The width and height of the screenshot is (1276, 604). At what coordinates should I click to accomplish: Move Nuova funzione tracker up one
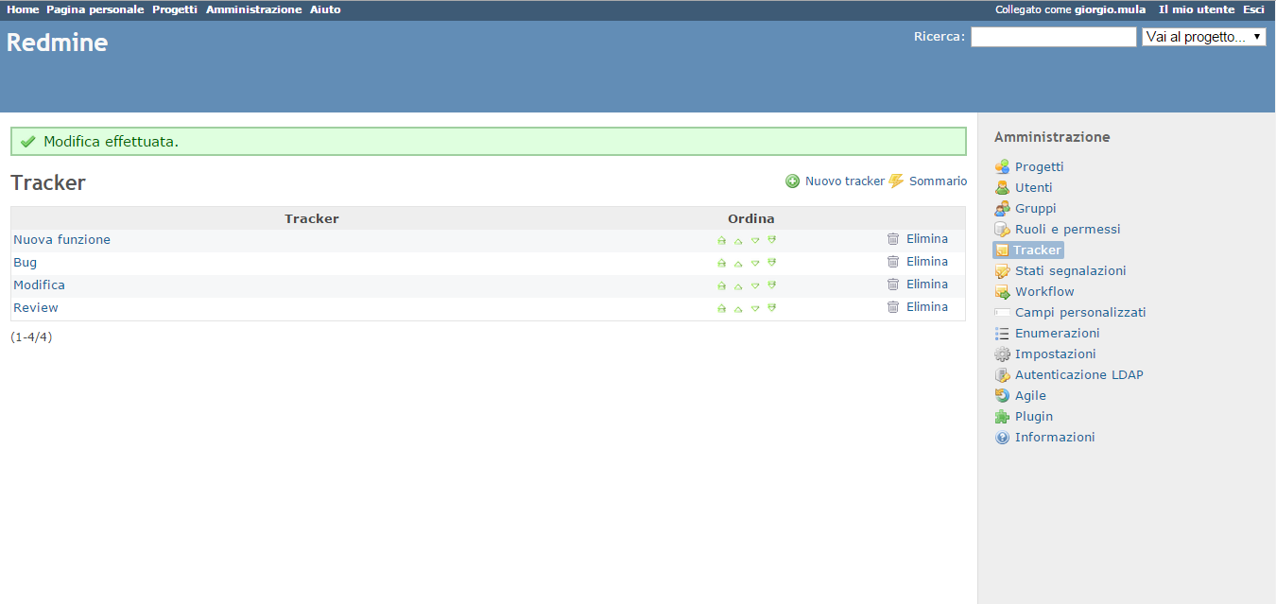click(x=738, y=240)
